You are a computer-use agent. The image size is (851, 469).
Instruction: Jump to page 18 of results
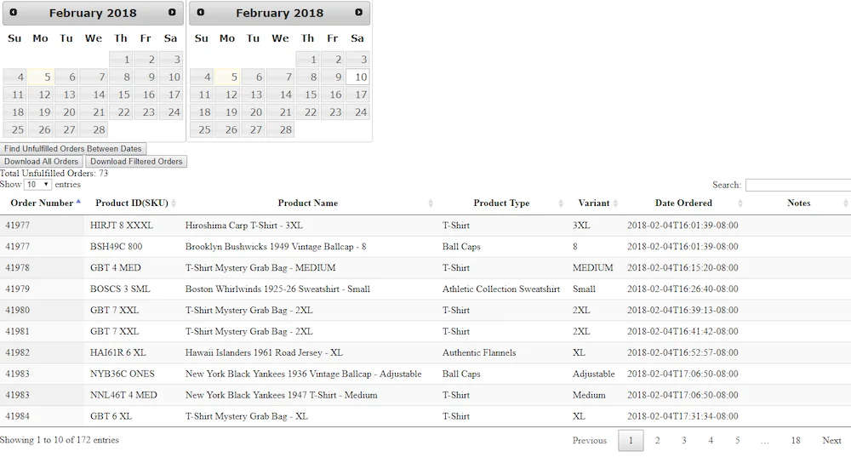pos(795,441)
